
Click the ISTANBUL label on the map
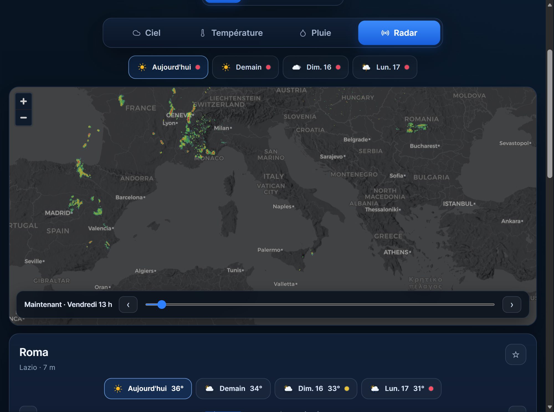[458, 204]
